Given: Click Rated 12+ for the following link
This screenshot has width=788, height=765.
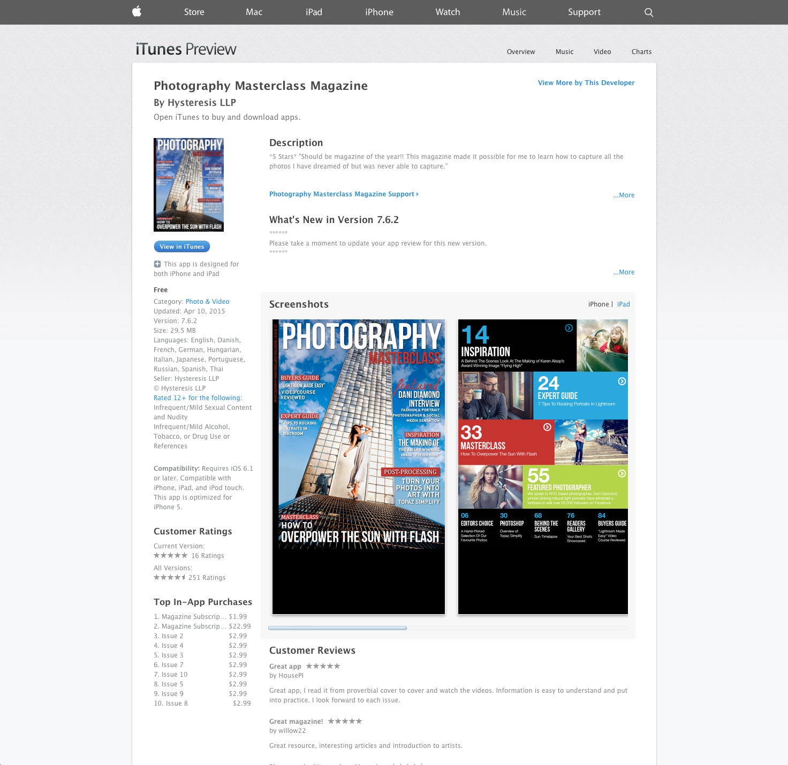Looking at the screenshot, I should click(x=198, y=398).
